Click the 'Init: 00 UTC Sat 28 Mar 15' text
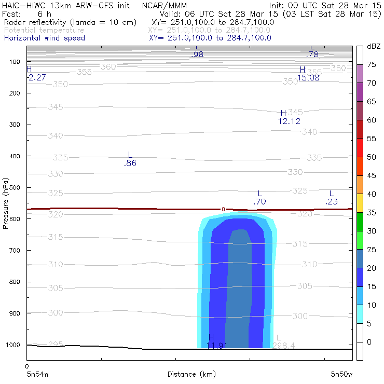 pyautogui.click(x=325, y=6)
